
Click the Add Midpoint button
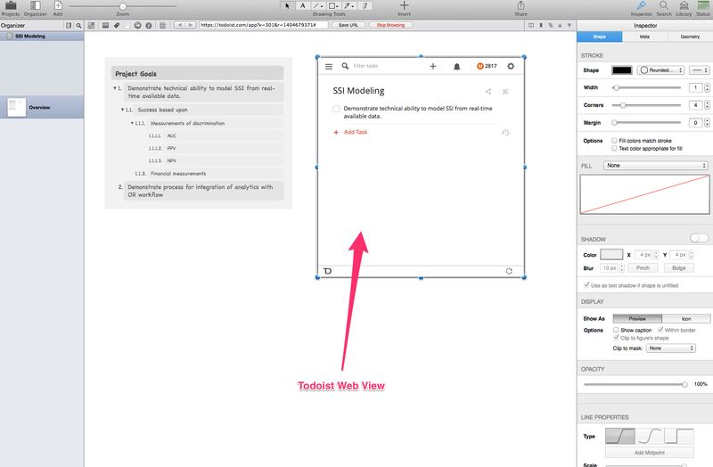coord(650,453)
